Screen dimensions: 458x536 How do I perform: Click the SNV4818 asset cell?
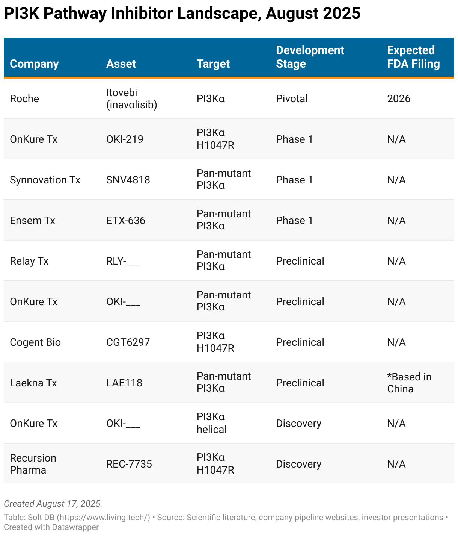click(128, 180)
